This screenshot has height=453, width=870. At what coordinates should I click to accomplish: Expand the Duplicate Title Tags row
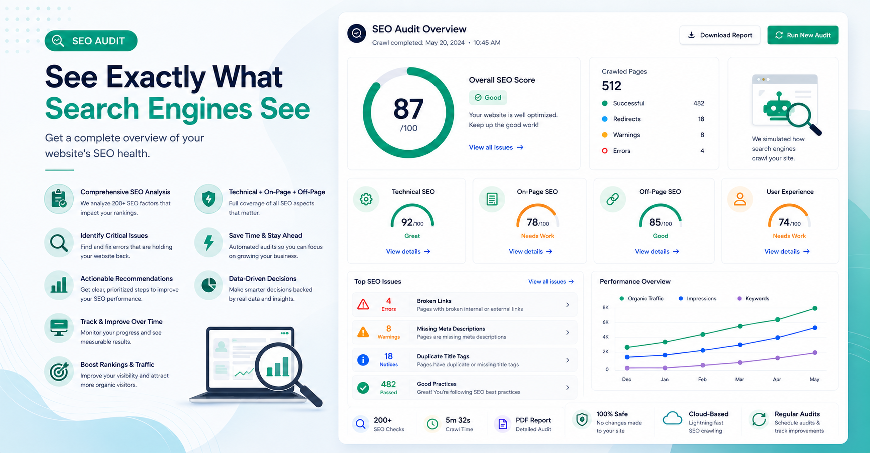point(465,360)
